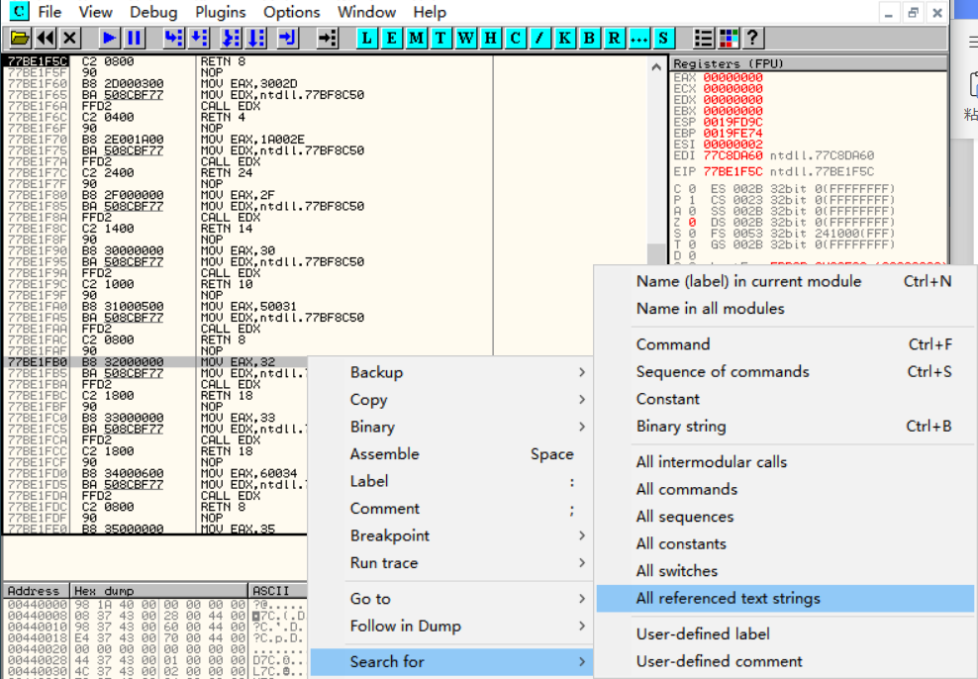Restart the debugged program

pyautogui.click(x=45, y=38)
